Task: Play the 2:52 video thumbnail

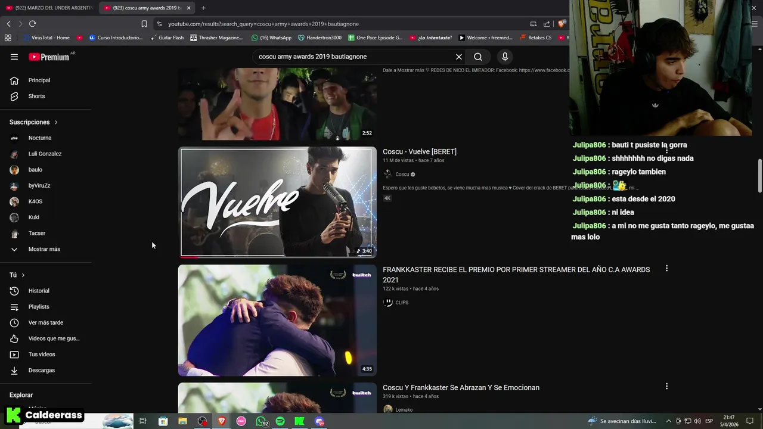Action: click(x=277, y=104)
